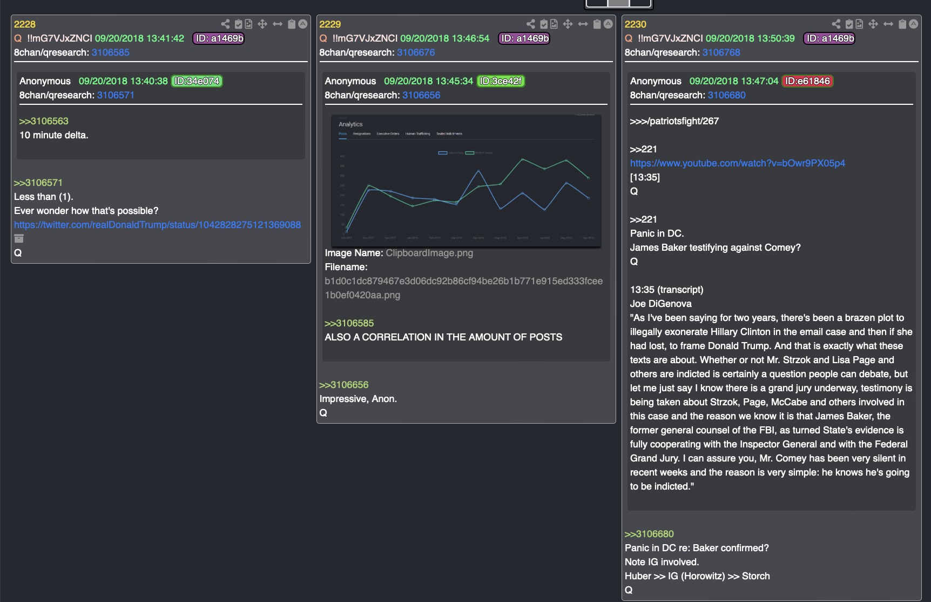
Task: Click the '>>>/patriotsfight/267' text
Action: click(674, 121)
